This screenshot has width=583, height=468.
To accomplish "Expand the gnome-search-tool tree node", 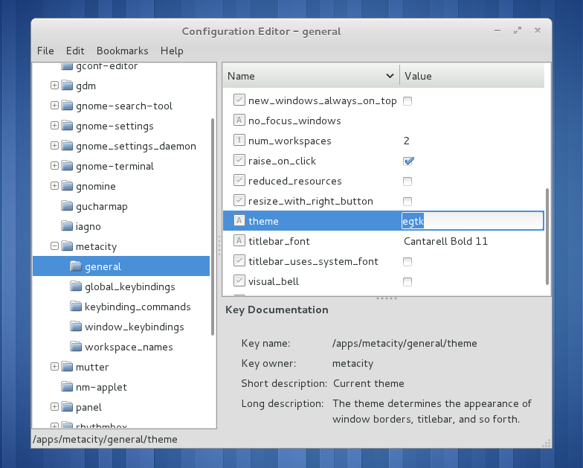I will pos(54,106).
